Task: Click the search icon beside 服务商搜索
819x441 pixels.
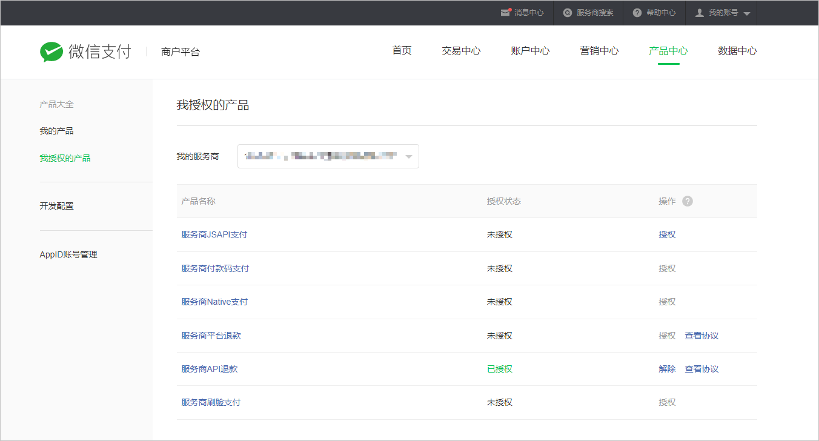Action: coord(568,13)
